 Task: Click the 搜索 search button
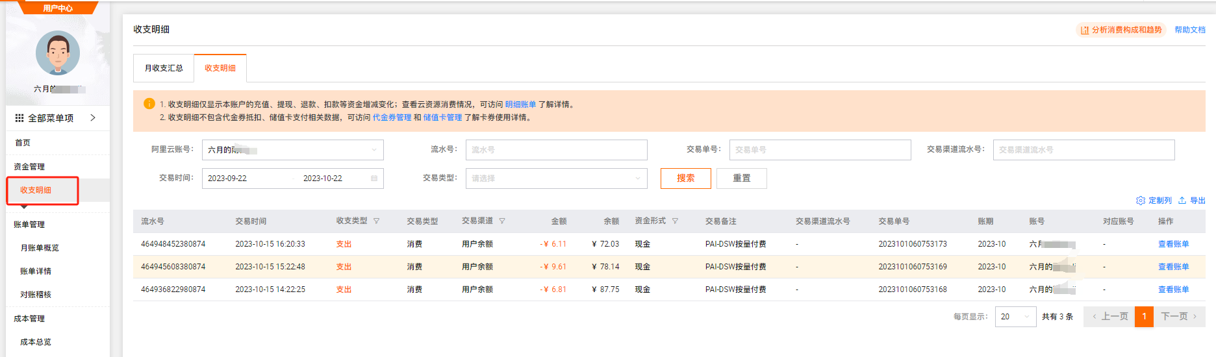point(686,178)
